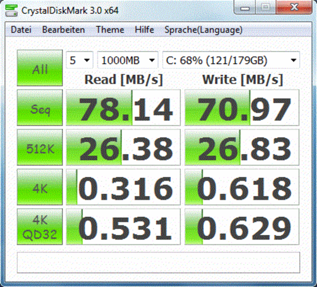Click the 512K write result 26.83
The height and width of the screenshot is (287, 317).
(242, 147)
